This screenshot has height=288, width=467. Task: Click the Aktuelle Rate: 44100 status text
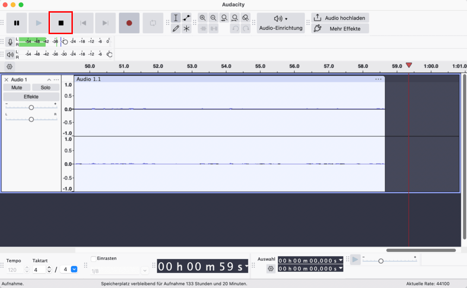coord(428,284)
